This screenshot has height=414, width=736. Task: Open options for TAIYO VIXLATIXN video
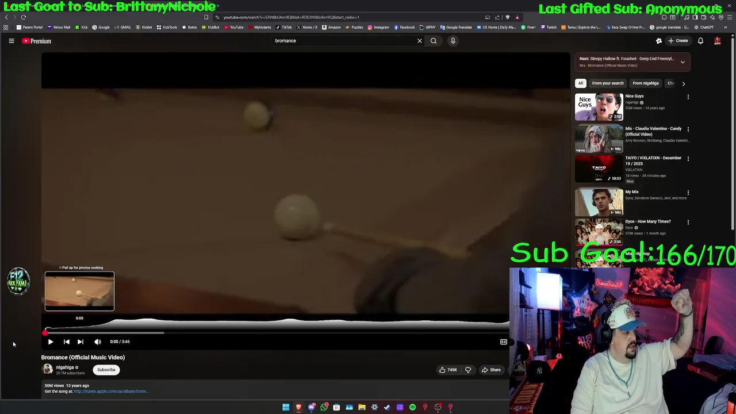pyautogui.click(x=688, y=159)
